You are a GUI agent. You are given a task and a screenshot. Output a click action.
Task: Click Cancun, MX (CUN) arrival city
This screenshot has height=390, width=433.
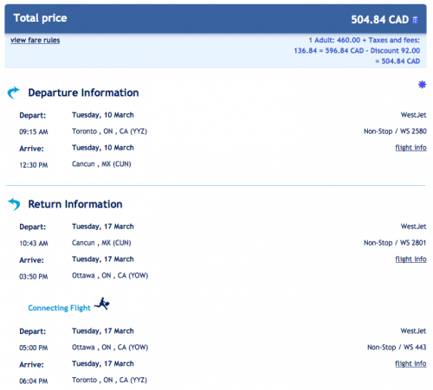tap(101, 164)
